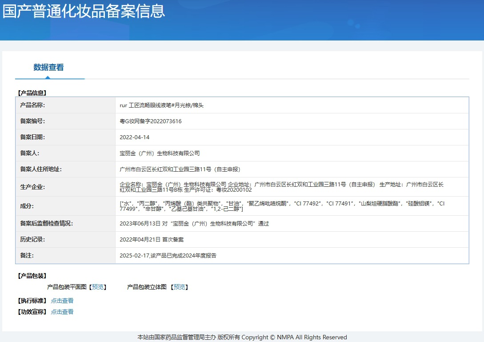
Task: Click the 【产品信息】 section heading
Action: [x=32, y=93]
